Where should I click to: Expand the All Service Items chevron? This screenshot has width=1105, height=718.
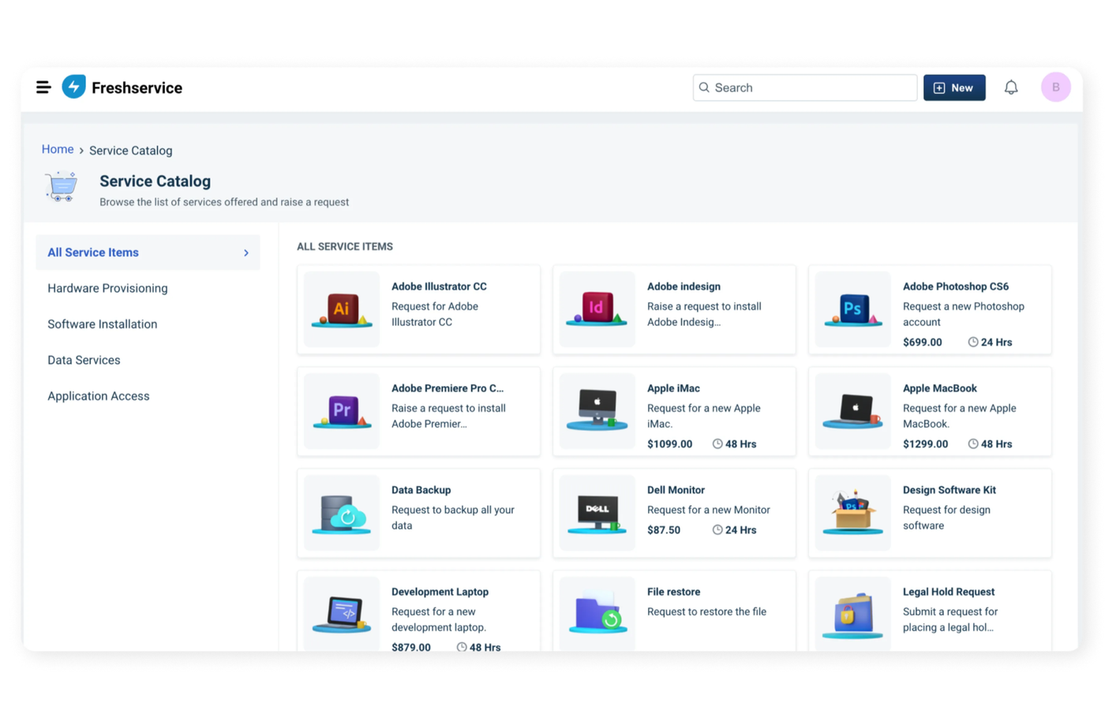[x=246, y=252]
